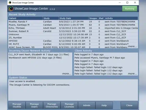Select patient row Mueller, Randa F
Image resolution: width=146 pixels, height=110 pixels.
(x=73, y=22)
